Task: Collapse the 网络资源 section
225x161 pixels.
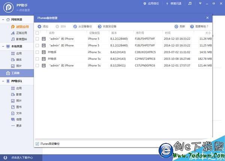Action: click(3, 20)
